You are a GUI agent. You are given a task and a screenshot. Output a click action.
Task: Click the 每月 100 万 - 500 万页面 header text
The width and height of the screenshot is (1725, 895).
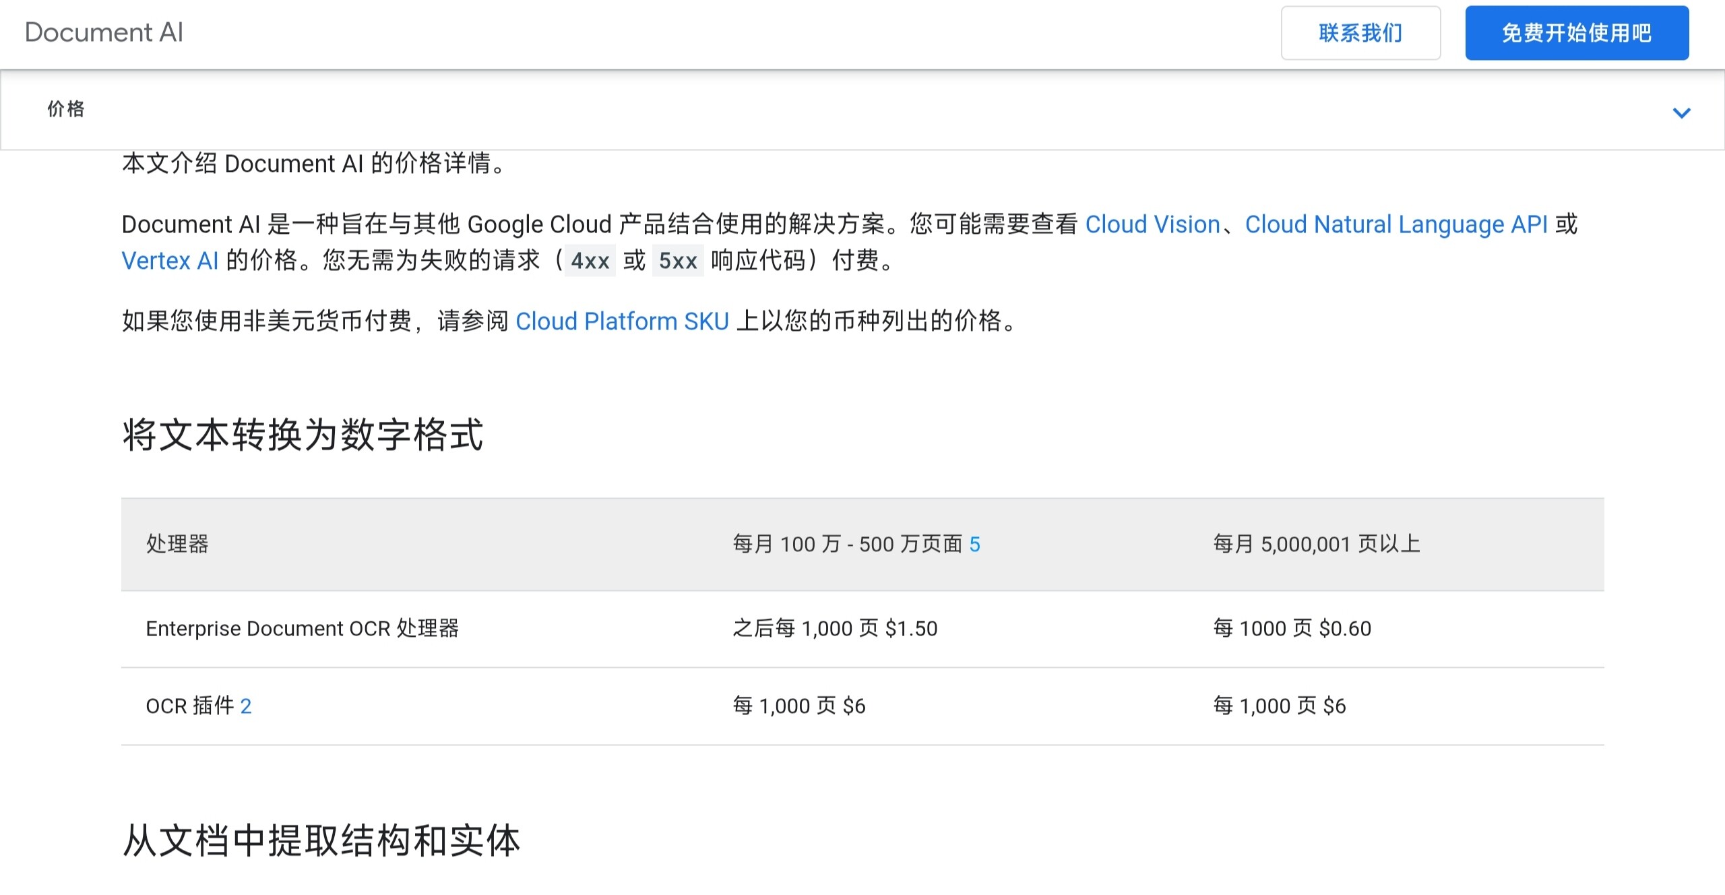click(x=847, y=544)
